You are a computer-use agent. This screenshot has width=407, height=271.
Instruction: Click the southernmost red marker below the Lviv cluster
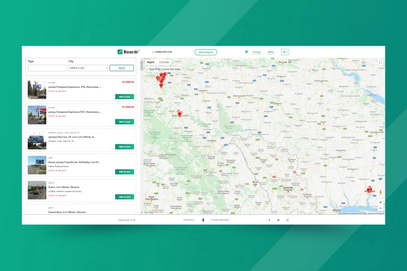pyautogui.click(x=161, y=86)
